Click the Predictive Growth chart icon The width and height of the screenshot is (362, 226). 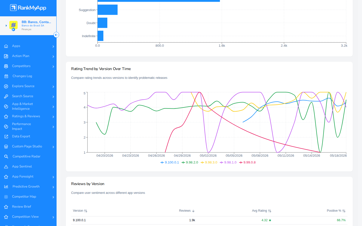tap(6, 187)
